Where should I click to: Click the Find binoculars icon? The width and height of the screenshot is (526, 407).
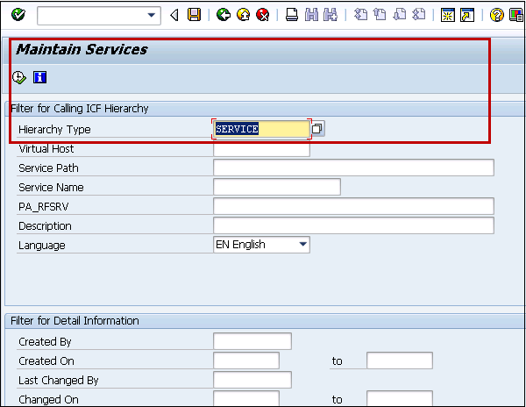[310, 15]
